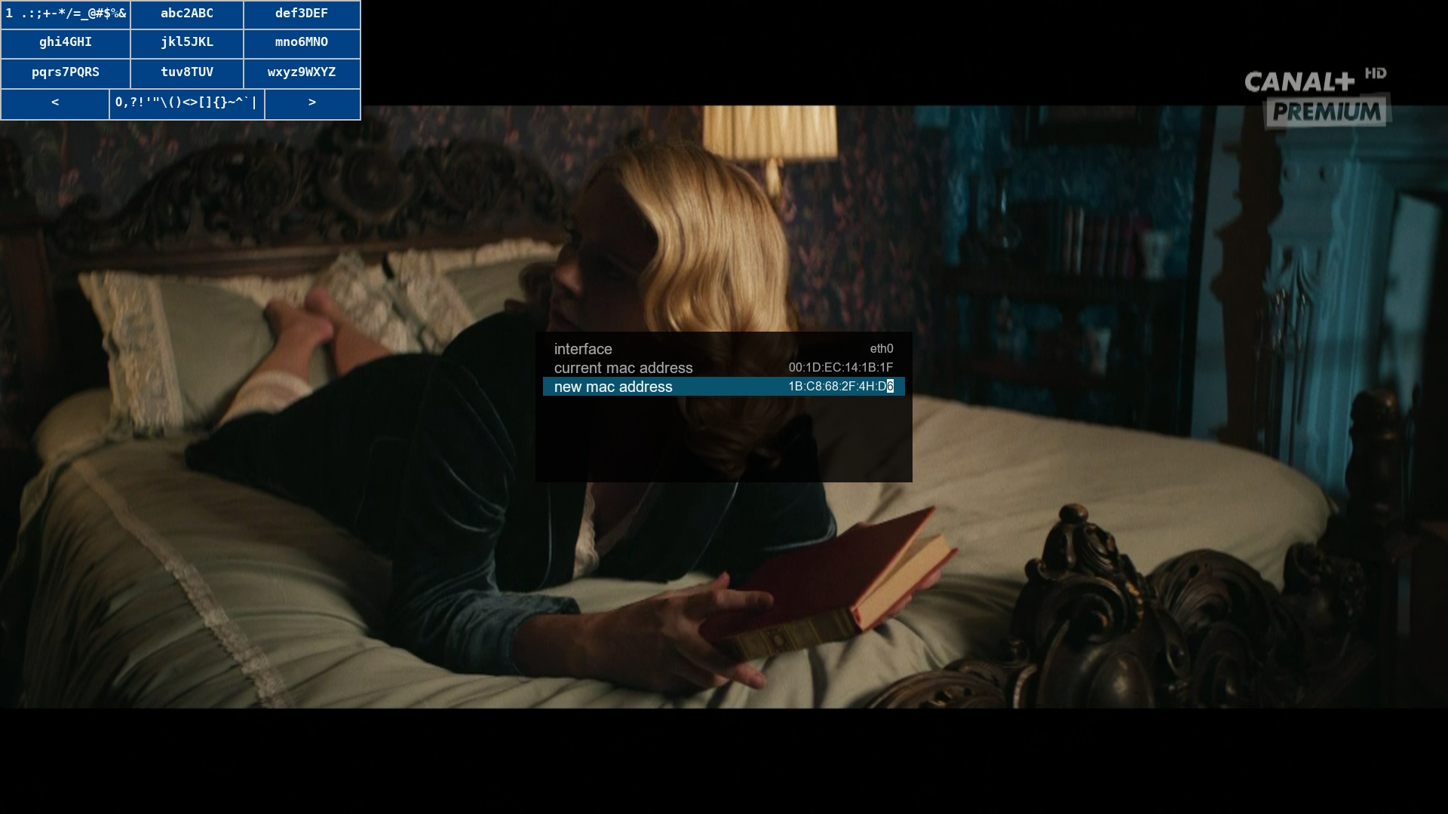The height and width of the screenshot is (814, 1448).
Task: Select the jkl5JKL keypad key
Action: [x=187, y=44]
